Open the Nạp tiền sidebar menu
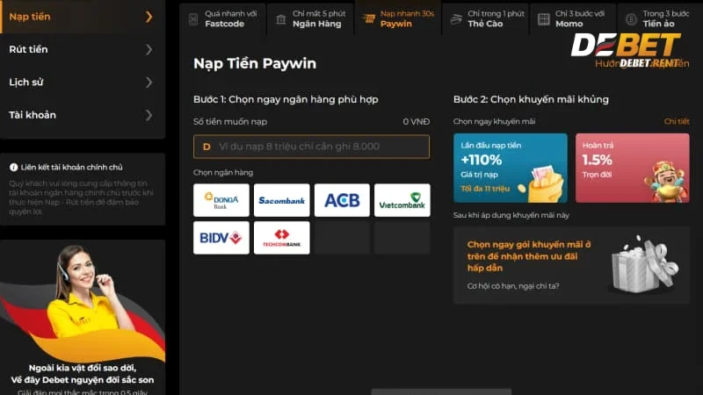 [83, 17]
